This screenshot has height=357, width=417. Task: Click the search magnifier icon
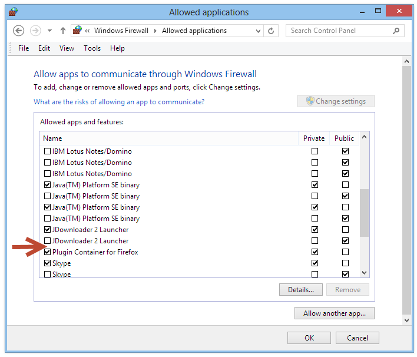point(397,31)
